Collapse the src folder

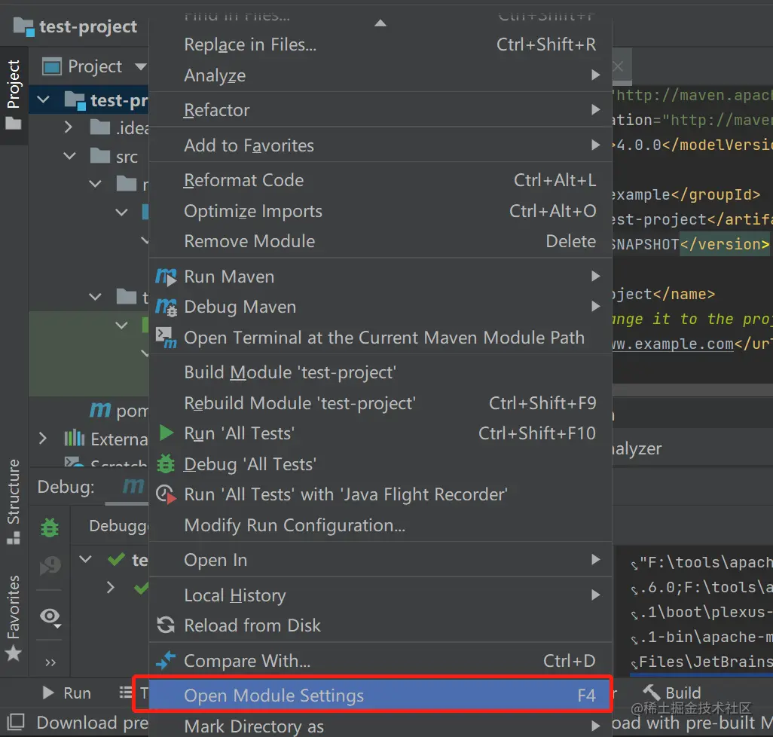click(x=69, y=156)
